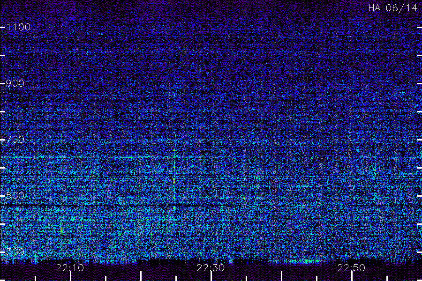Click the 1100 frequency axis label
Screen dimensions: 422x281
coord(18,27)
